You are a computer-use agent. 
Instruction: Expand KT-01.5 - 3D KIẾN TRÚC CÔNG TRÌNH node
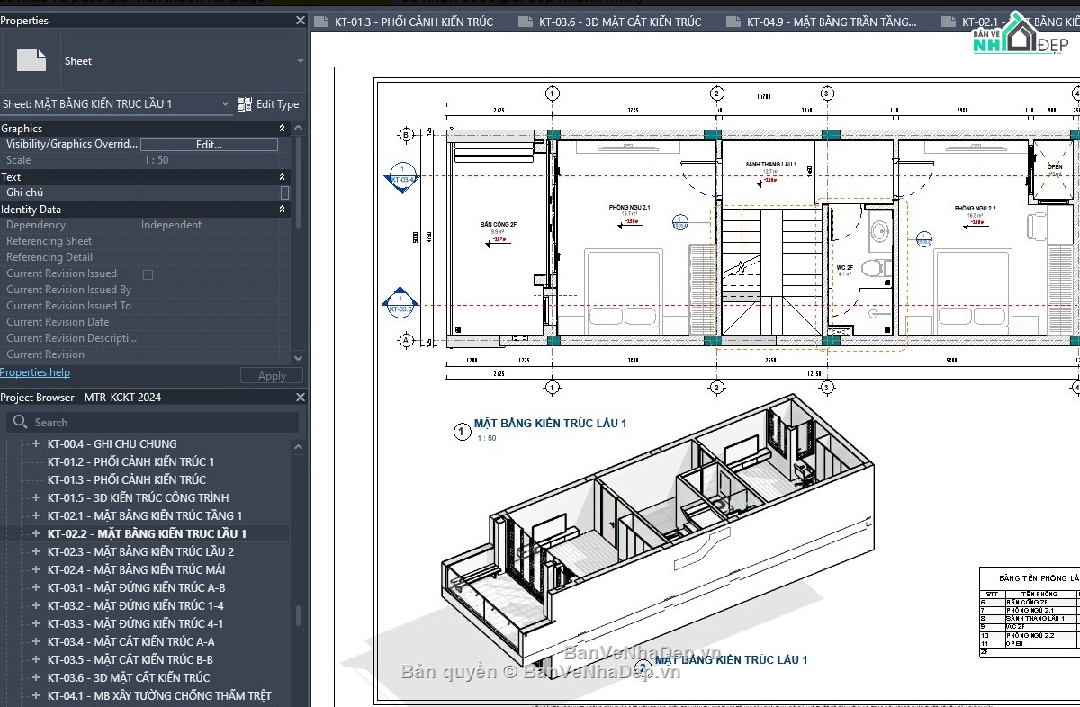[36, 497]
